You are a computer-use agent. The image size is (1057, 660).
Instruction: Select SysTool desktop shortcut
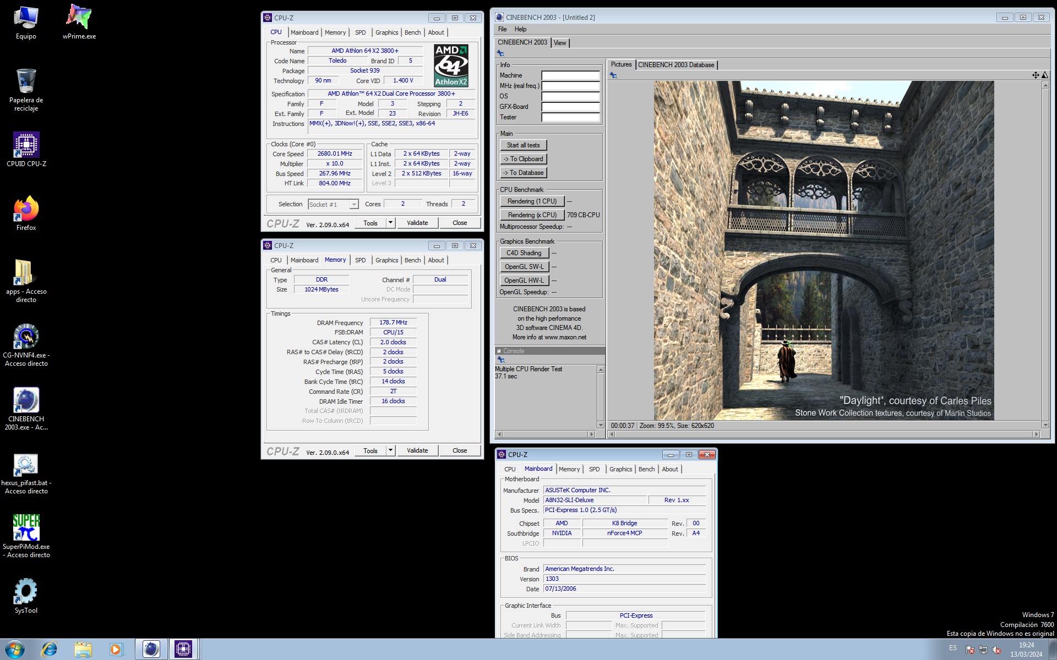pyautogui.click(x=26, y=596)
